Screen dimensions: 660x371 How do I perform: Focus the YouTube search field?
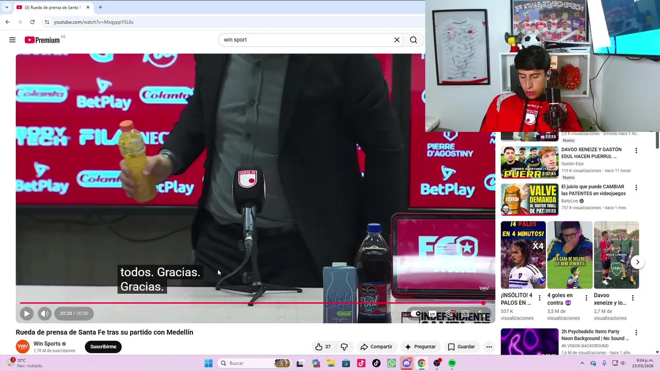[x=307, y=40]
